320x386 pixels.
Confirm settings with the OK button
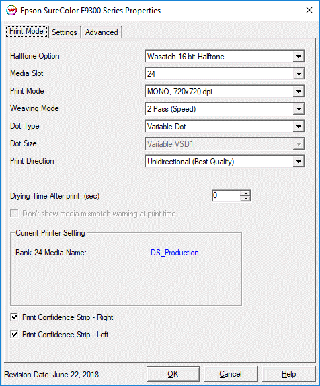point(173,374)
